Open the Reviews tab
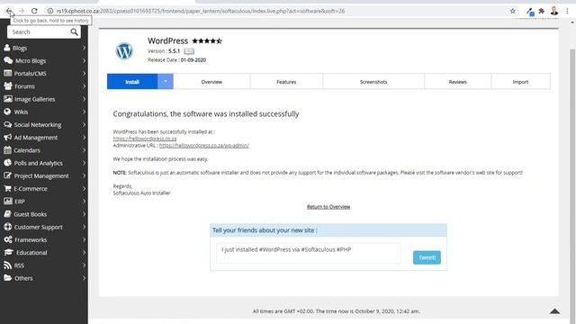The width and height of the screenshot is (576, 324). [458, 82]
